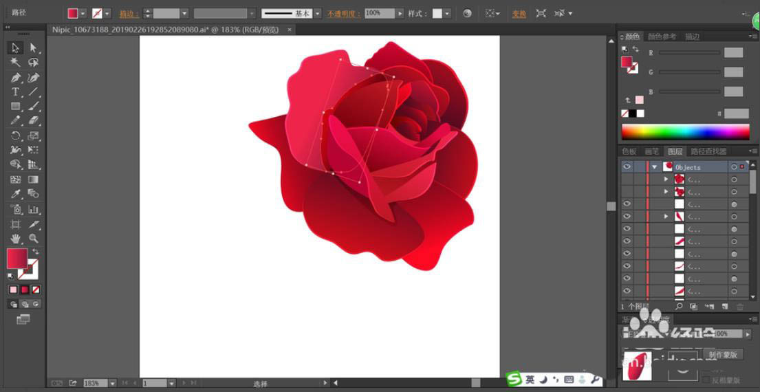The width and height of the screenshot is (760, 392).
Task: Collapse the Objects layer triangle
Action: click(655, 166)
